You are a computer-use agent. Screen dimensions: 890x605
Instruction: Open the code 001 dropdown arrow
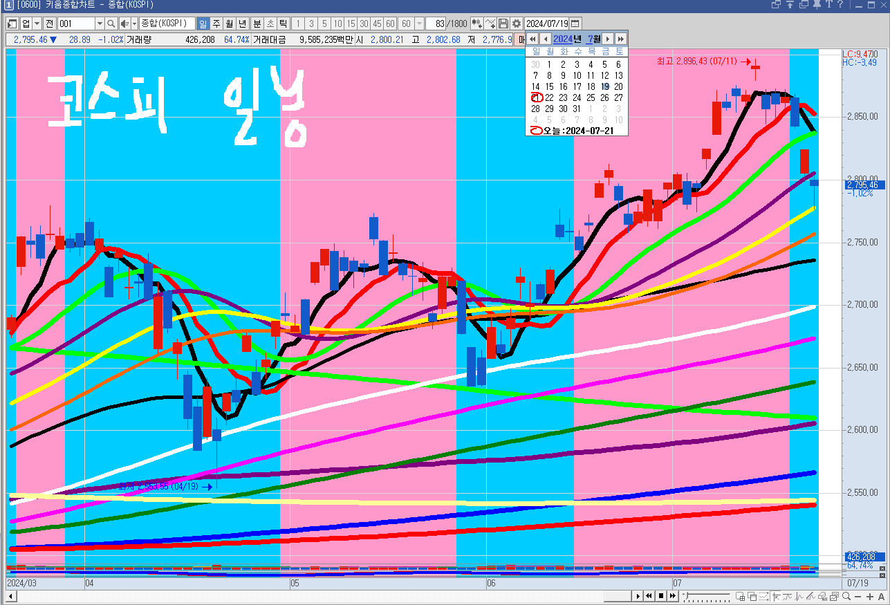99,24
